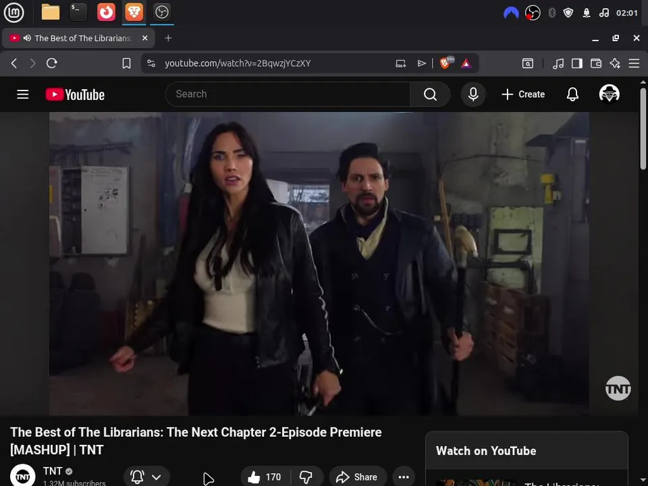Screen dimensions: 648x486
Task: Open the Brave toolbar music note icon
Action: click(558, 63)
